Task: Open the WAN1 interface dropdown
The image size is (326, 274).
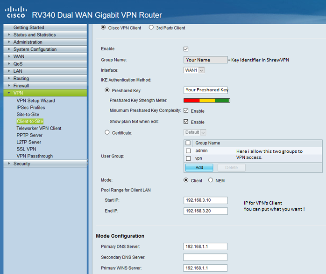Action: pos(194,70)
